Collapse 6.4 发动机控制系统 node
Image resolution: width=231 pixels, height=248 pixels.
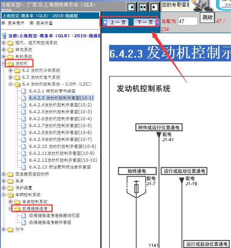pyautogui.click(x=10, y=84)
